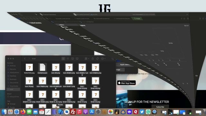Click the Apple watch button

pos(125,64)
